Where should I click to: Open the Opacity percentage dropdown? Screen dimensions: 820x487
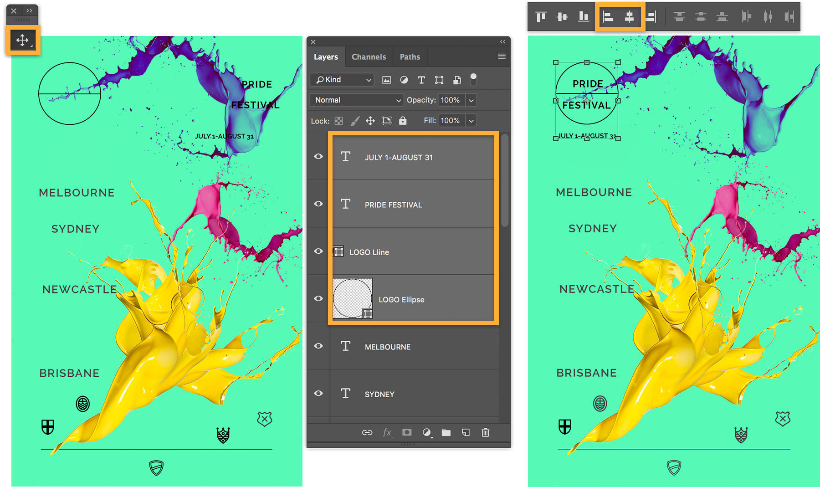[x=471, y=100]
